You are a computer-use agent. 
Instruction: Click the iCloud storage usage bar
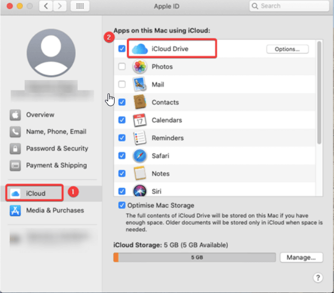[x=195, y=257]
